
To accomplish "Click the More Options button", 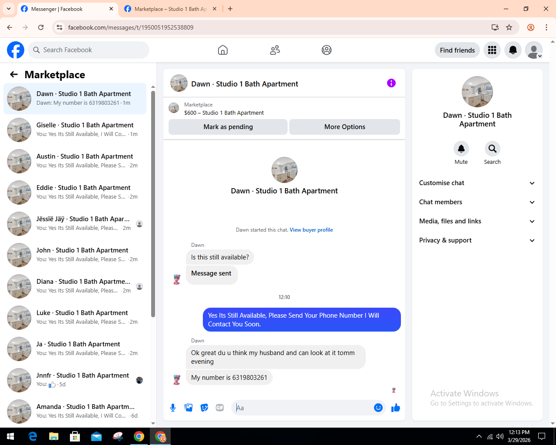I will point(345,127).
